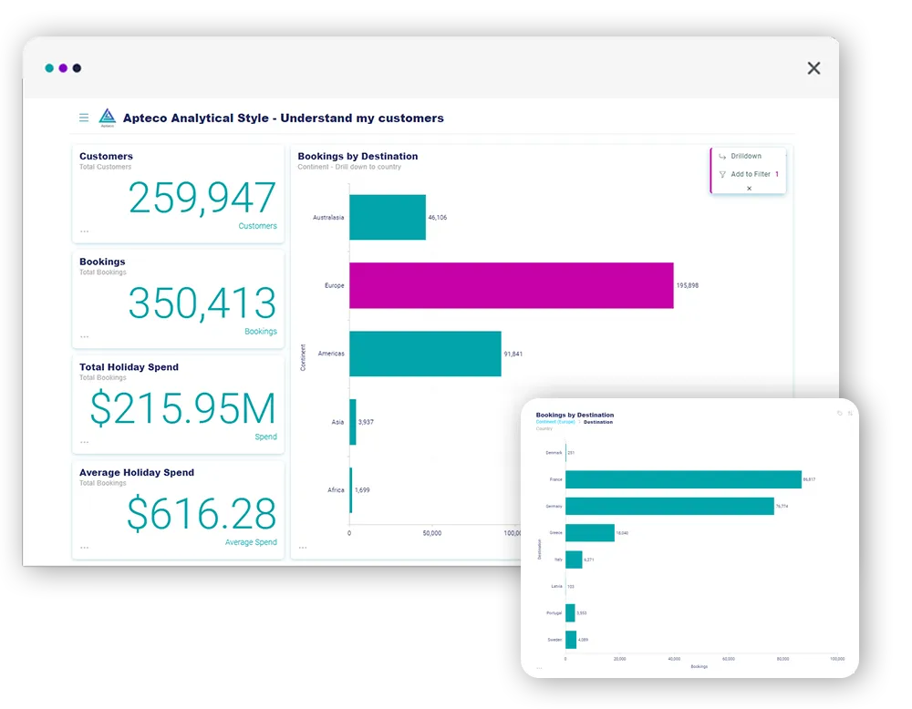Image resolution: width=912 pixels, height=709 pixels.
Task: Select Drilldown in the popup menu
Action: click(x=746, y=157)
